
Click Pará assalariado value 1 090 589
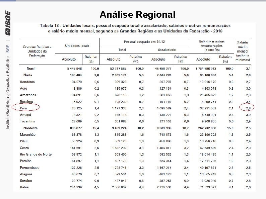pos(164,108)
